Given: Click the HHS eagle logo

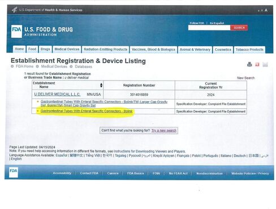Looking at the screenshot, I should tap(15, 10).
